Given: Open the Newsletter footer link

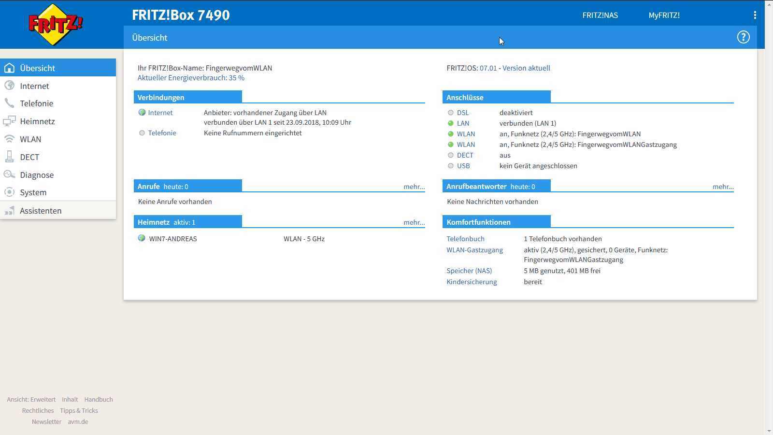Looking at the screenshot, I should [x=46, y=421].
